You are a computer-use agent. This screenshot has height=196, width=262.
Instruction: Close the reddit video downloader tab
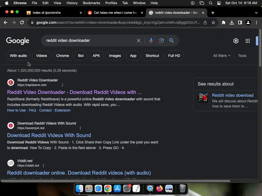click(x=203, y=13)
